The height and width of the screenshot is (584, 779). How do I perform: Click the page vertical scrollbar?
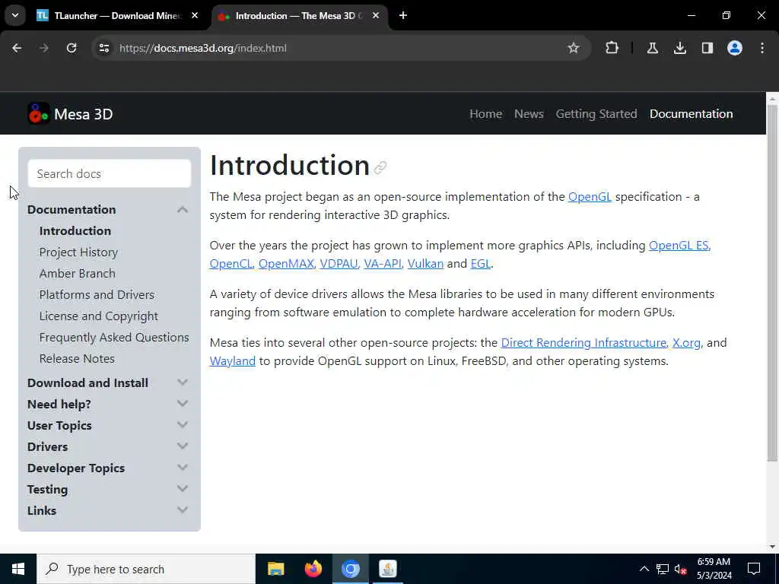(772, 283)
